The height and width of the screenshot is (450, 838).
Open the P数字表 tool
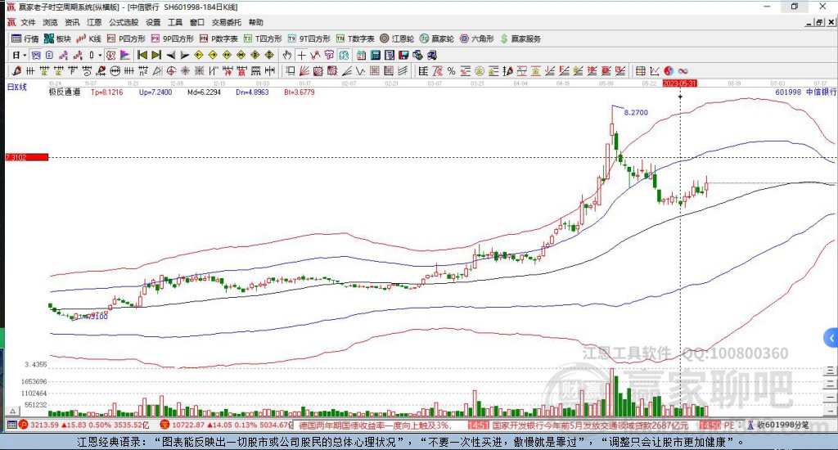point(219,38)
